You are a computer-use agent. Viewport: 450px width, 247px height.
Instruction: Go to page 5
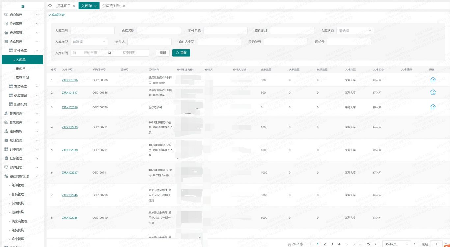coord(347,244)
